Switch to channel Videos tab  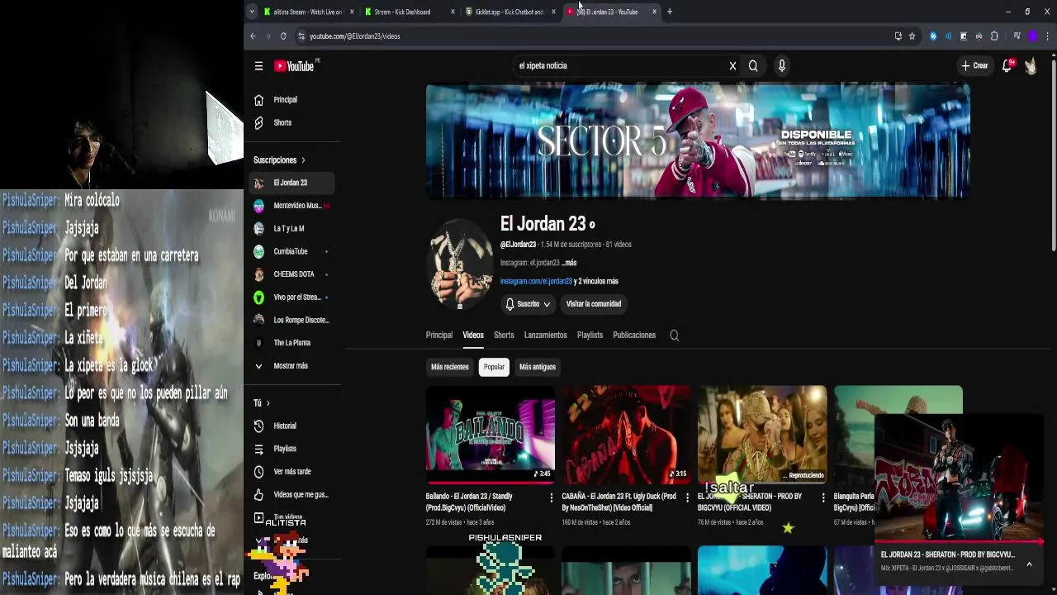(473, 336)
